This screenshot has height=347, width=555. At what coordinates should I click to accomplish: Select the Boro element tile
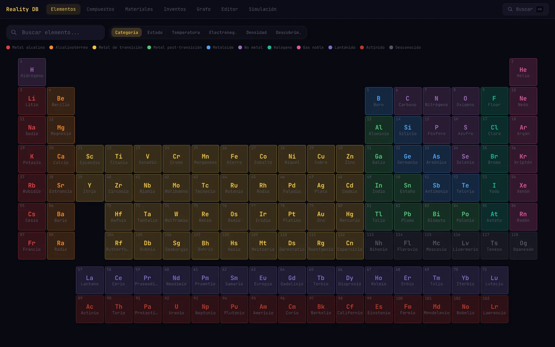(x=379, y=101)
